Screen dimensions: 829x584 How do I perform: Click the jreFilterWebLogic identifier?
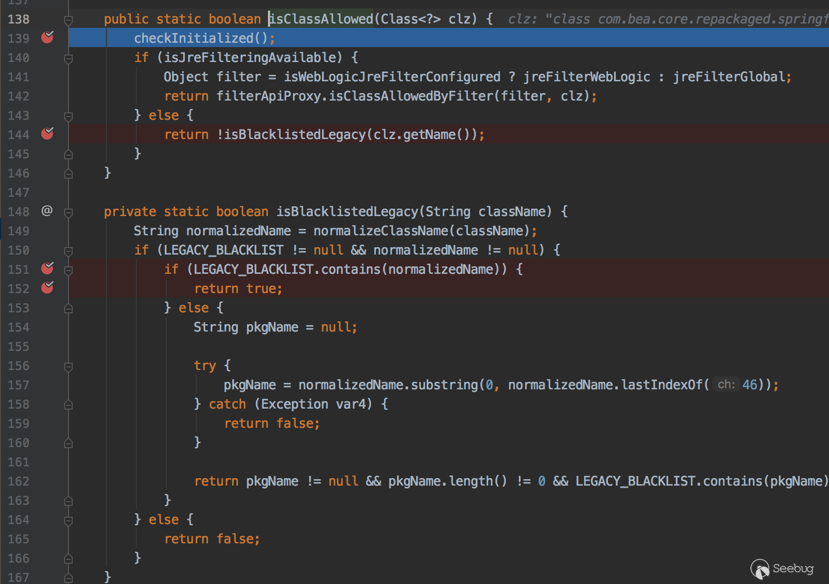tap(587, 76)
